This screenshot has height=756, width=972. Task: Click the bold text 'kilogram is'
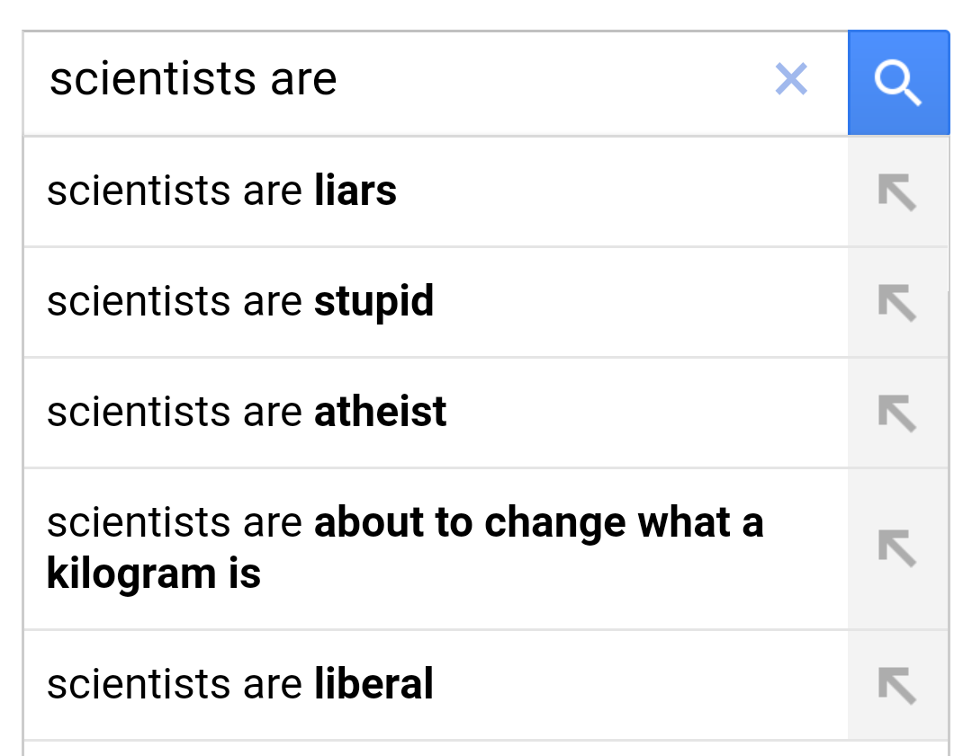click(x=154, y=574)
